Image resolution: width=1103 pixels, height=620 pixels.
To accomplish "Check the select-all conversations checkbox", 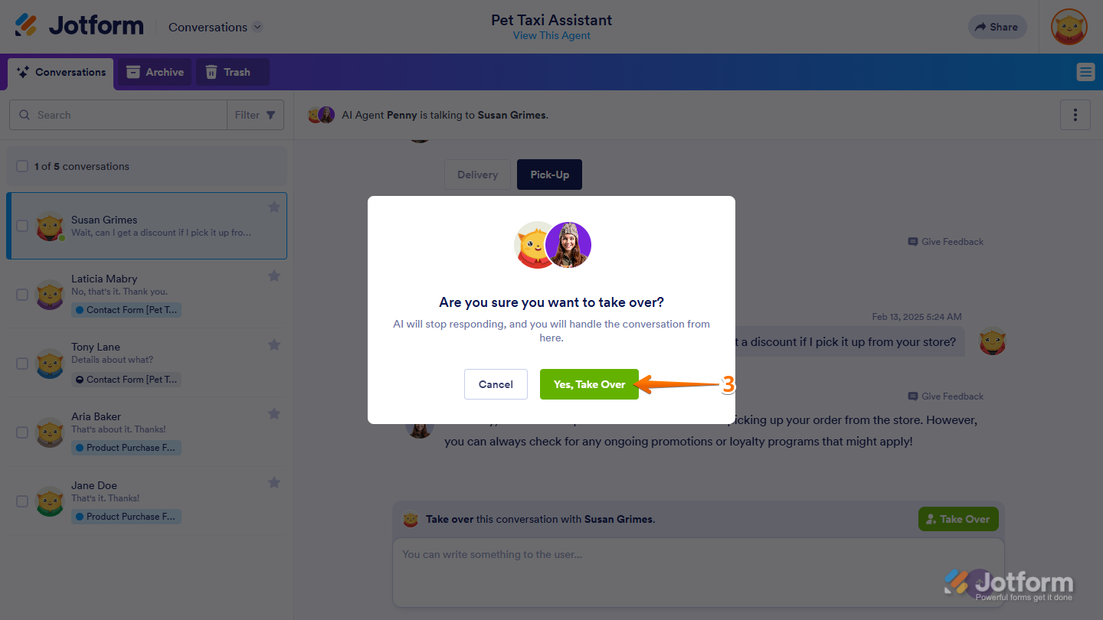I will [22, 166].
